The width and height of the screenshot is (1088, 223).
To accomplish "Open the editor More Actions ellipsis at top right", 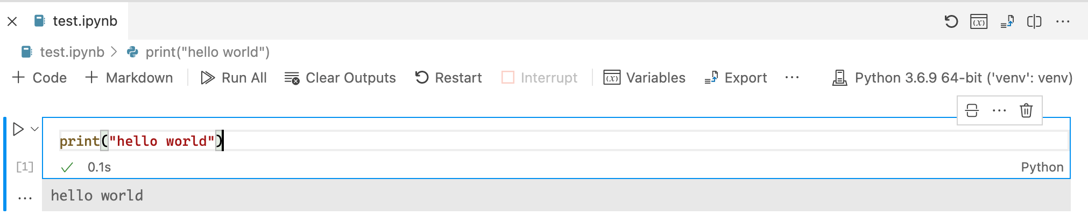I will (x=1063, y=21).
